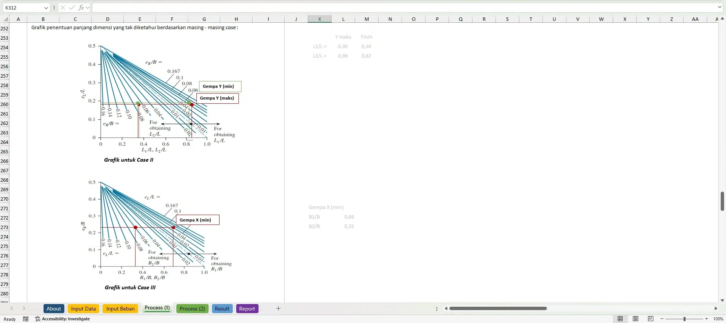This screenshot has height=323, width=726.
Task: Open the Report sheet tab
Action: click(247, 309)
